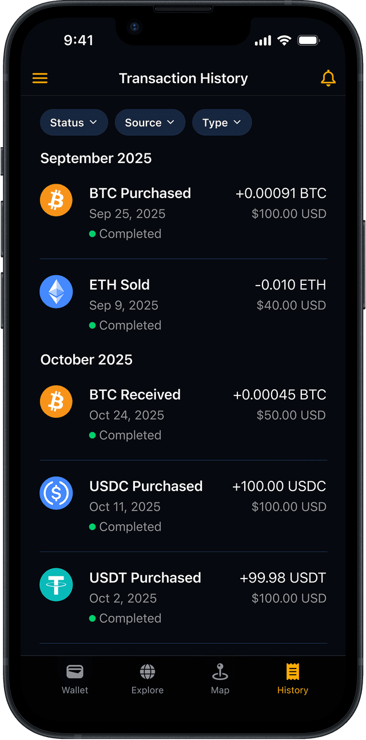Tap the Bitcoin icon for BTC Purchased
This screenshot has width=366, height=740.
click(x=56, y=200)
